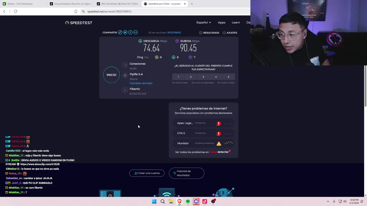Click the yellow warning icon for Movistar

coord(219,144)
